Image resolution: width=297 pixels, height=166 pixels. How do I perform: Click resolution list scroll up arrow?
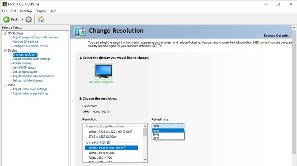pyautogui.click(x=145, y=126)
